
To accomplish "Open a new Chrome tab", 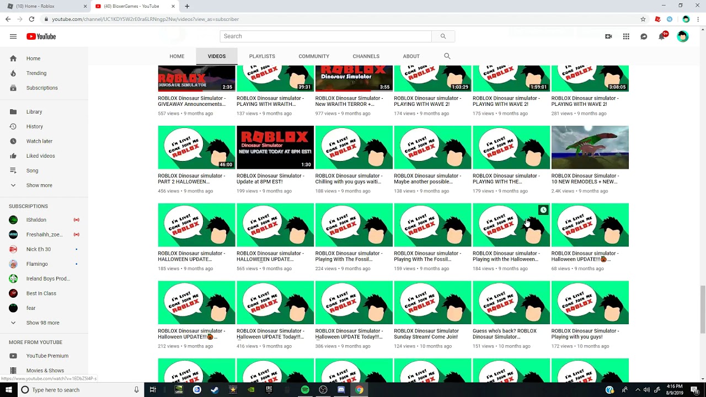I will click(x=187, y=6).
